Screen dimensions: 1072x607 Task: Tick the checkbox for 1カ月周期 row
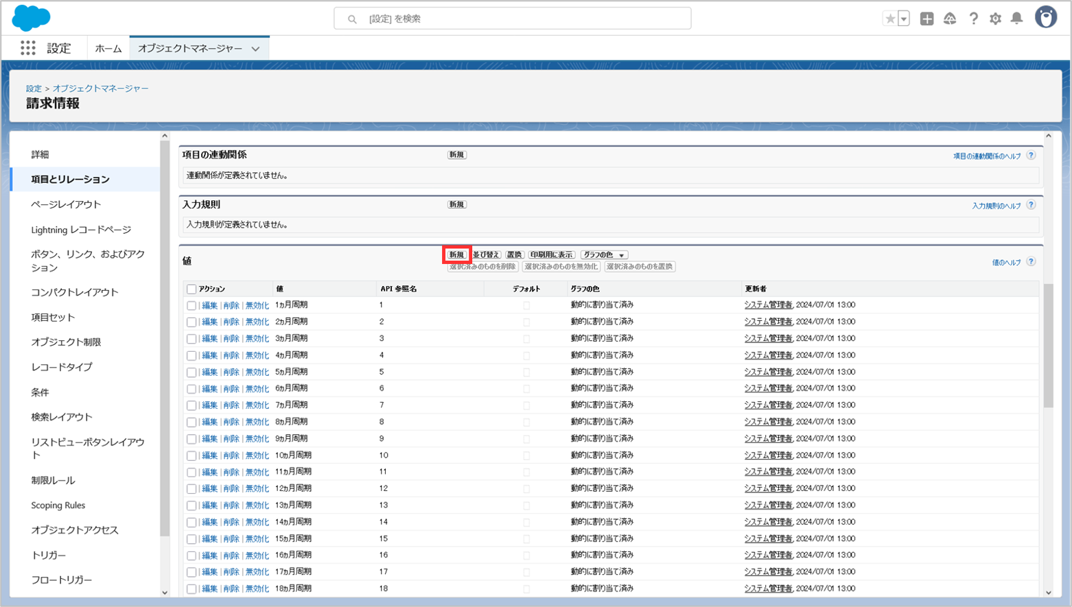[x=191, y=306]
